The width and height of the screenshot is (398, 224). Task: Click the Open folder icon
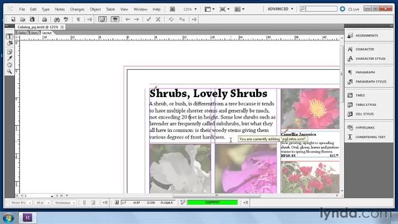(x=22, y=19)
